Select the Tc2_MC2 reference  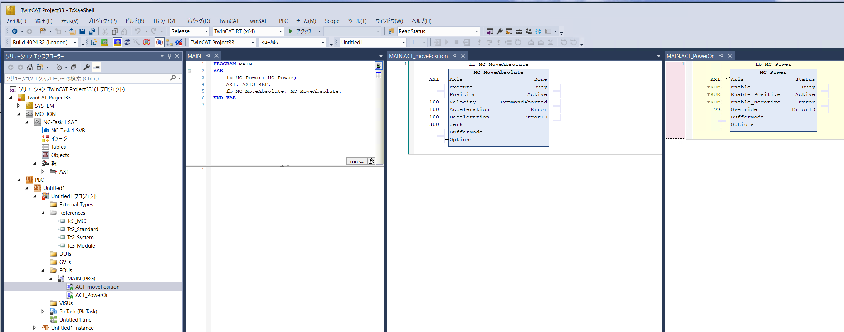pyautogui.click(x=77, y=221)
